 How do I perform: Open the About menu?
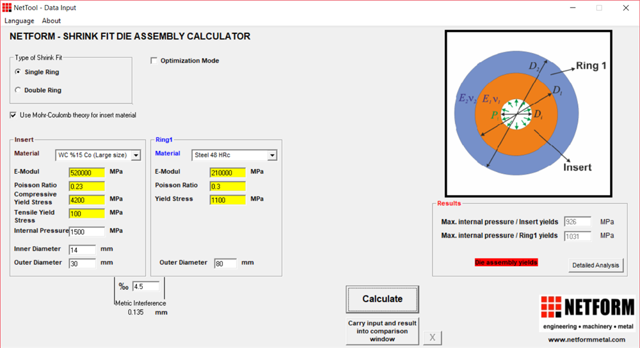51,20
